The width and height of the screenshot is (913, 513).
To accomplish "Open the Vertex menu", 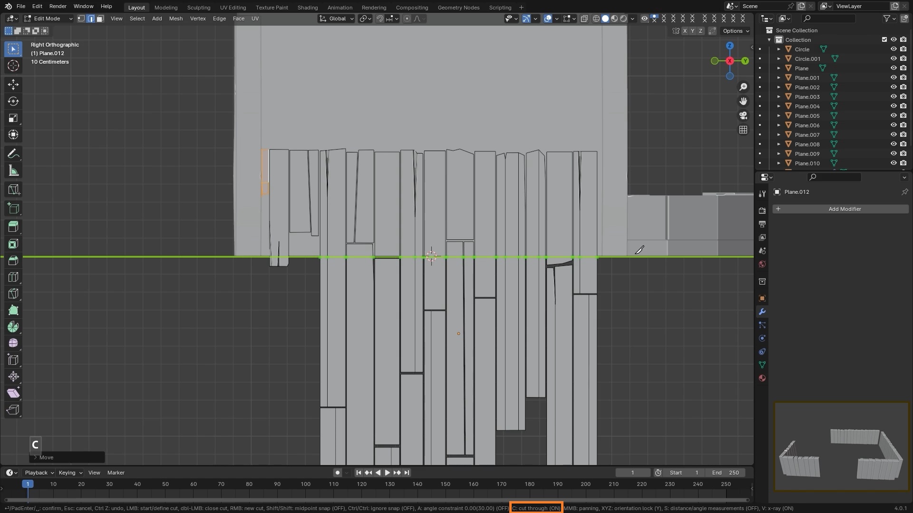I will point(198,19).
